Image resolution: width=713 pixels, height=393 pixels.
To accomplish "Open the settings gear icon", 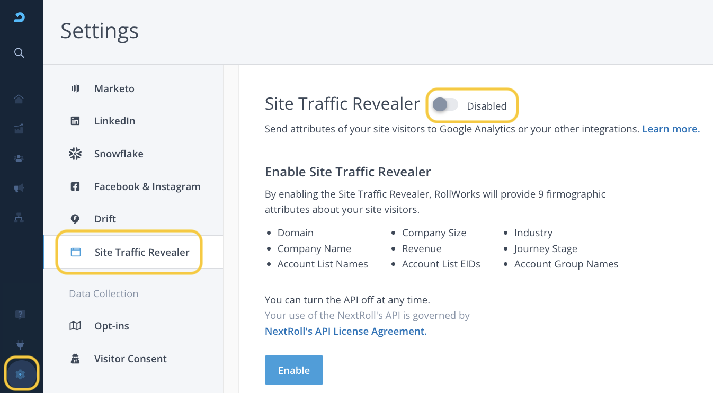I will point(20,374).
